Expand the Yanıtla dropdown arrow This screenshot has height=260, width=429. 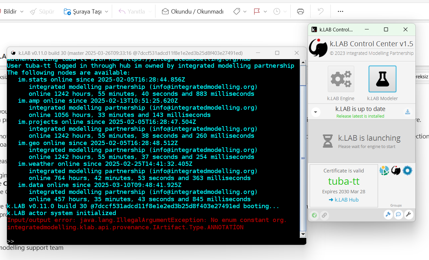(x=150, y=12)
